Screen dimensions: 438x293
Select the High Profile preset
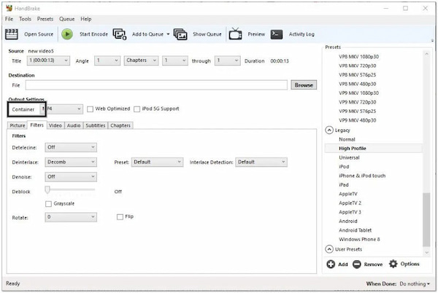click(x=374, y=148)
